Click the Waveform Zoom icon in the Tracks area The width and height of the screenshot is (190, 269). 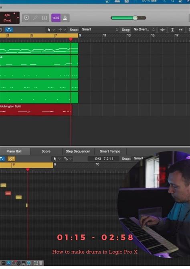click(162, 30)
